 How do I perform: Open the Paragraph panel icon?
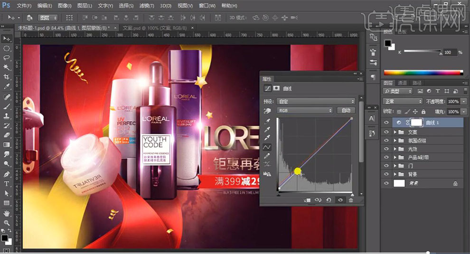(x=373, y=77)
